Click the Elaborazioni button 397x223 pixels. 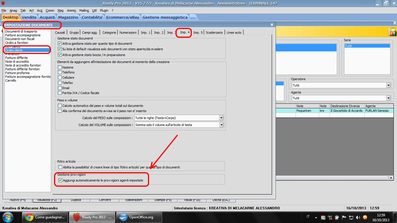point(134,200)
